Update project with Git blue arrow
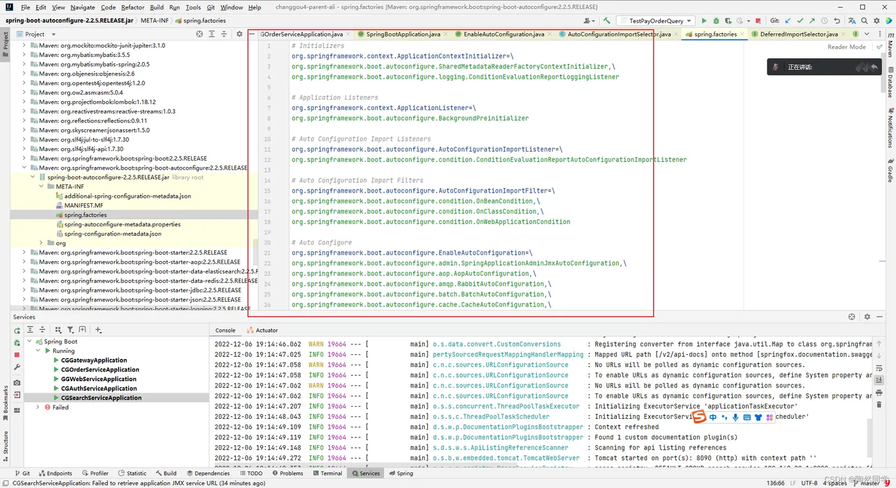 tap(788, 21)
